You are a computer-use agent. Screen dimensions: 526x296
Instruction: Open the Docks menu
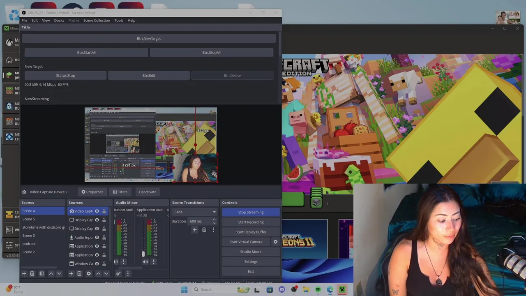[x=59, y=20]
